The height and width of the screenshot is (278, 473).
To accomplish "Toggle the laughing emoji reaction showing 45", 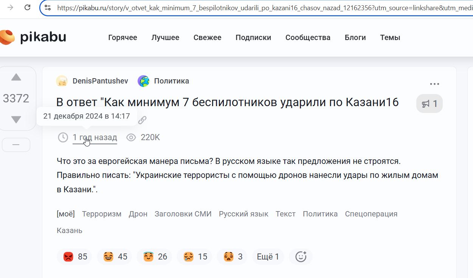I will pos(114,256).
